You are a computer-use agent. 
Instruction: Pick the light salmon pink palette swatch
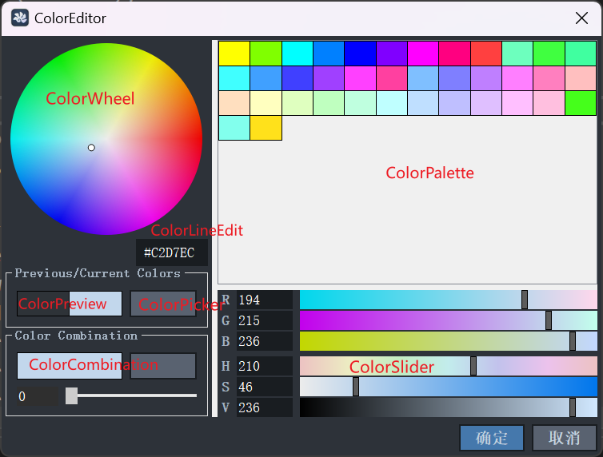coord(581,78)
